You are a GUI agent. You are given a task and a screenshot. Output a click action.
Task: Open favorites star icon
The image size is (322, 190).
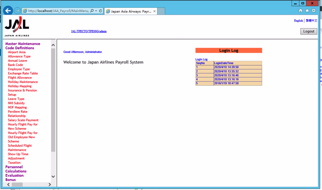coord(307,11)
